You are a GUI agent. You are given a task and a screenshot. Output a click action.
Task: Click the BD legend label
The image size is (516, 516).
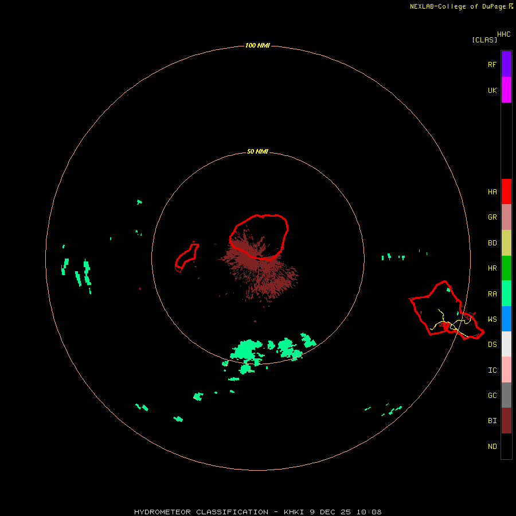coord(492,243)
